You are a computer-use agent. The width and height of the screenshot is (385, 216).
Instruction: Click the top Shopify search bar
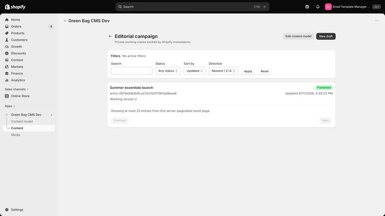pos(192,7)
